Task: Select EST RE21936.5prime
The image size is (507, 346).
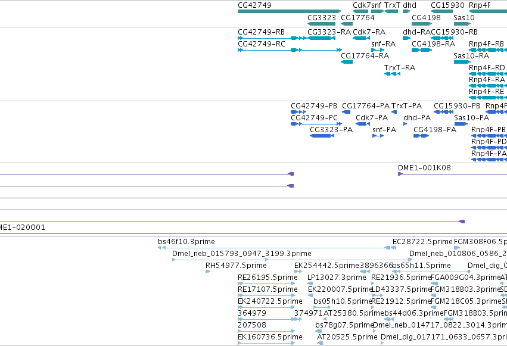Action: 401,278
